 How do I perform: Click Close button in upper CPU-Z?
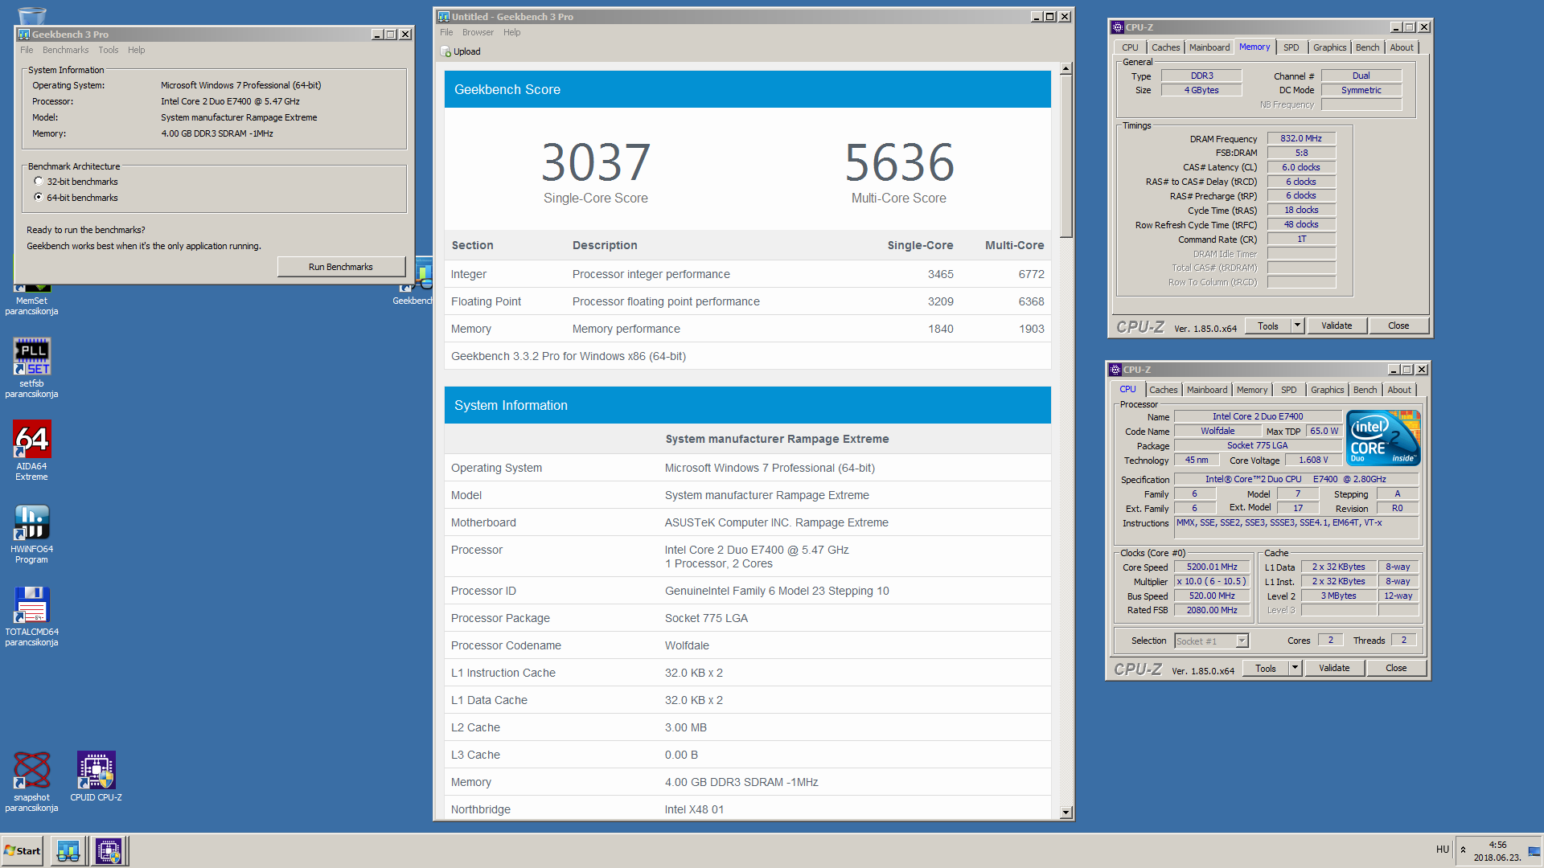(x=1398, y=325)
